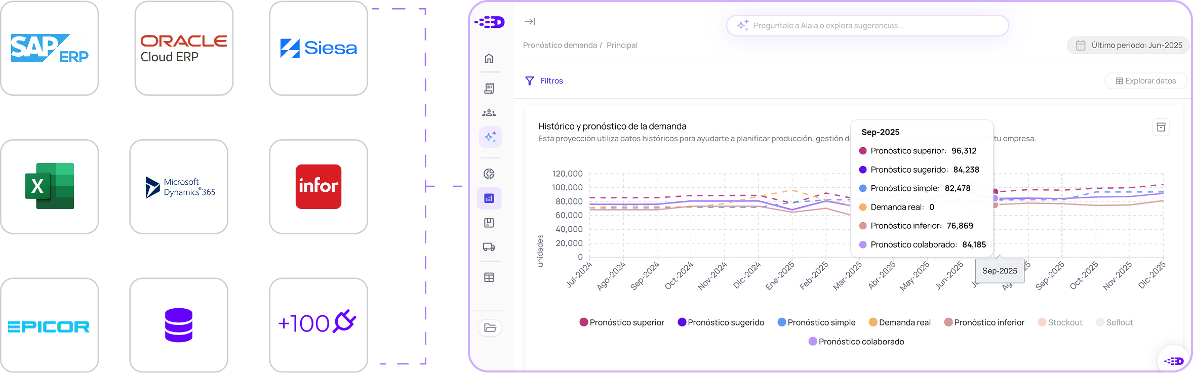
Task: Select the Siesa connector card
Action: click(x=319, y=48)
